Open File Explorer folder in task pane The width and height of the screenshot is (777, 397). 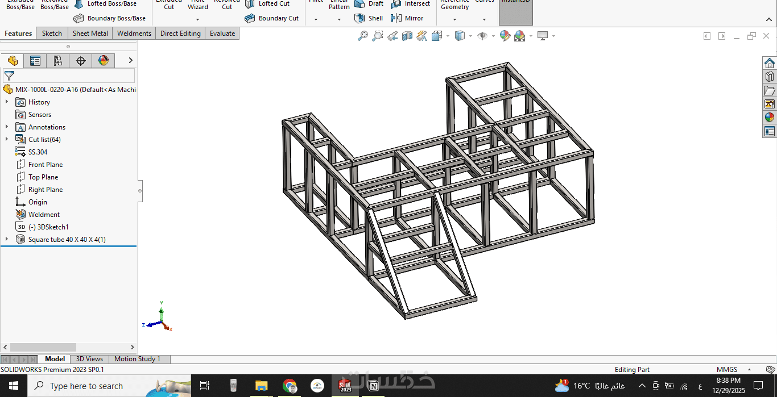coord(770,90)
